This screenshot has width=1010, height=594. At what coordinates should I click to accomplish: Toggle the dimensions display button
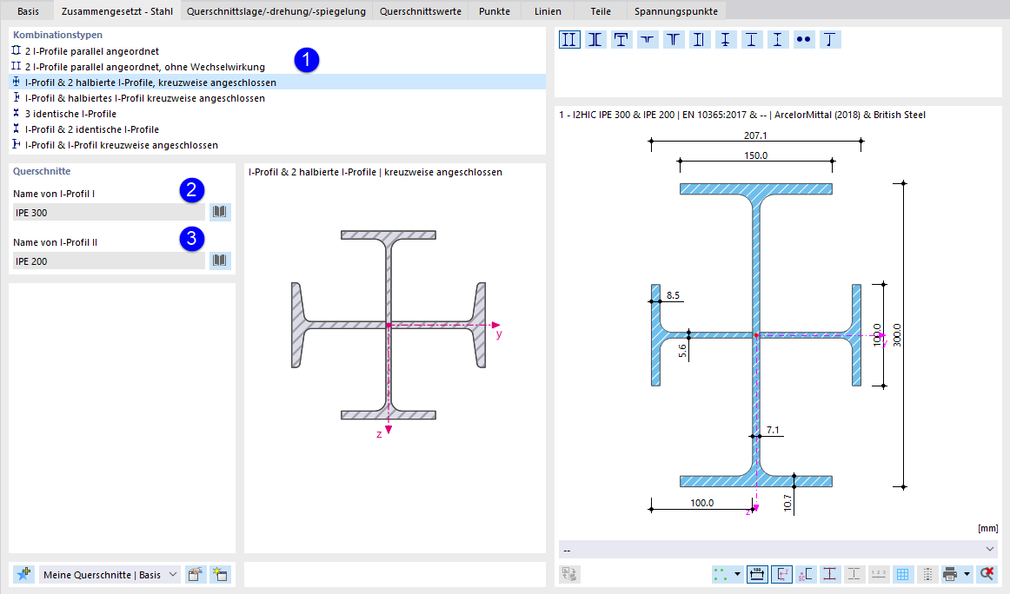757,574
